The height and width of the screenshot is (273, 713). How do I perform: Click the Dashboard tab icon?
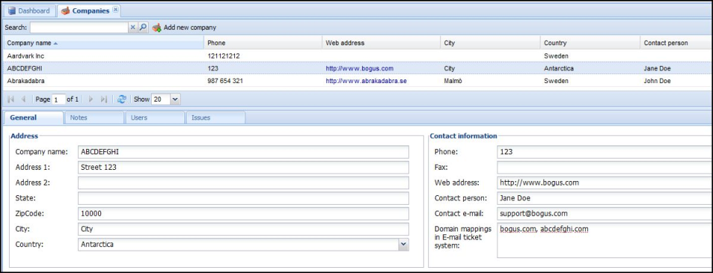[12, 11]
